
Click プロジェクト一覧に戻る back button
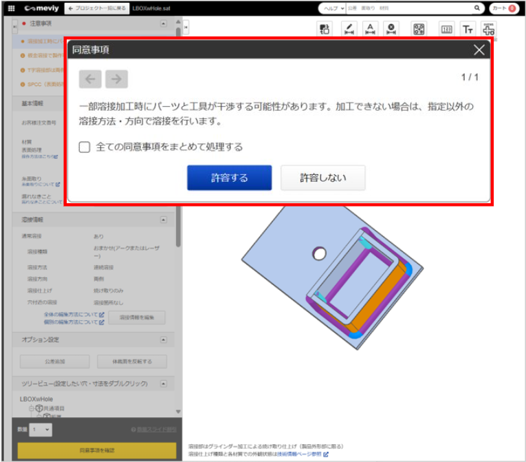coord(95,8)
